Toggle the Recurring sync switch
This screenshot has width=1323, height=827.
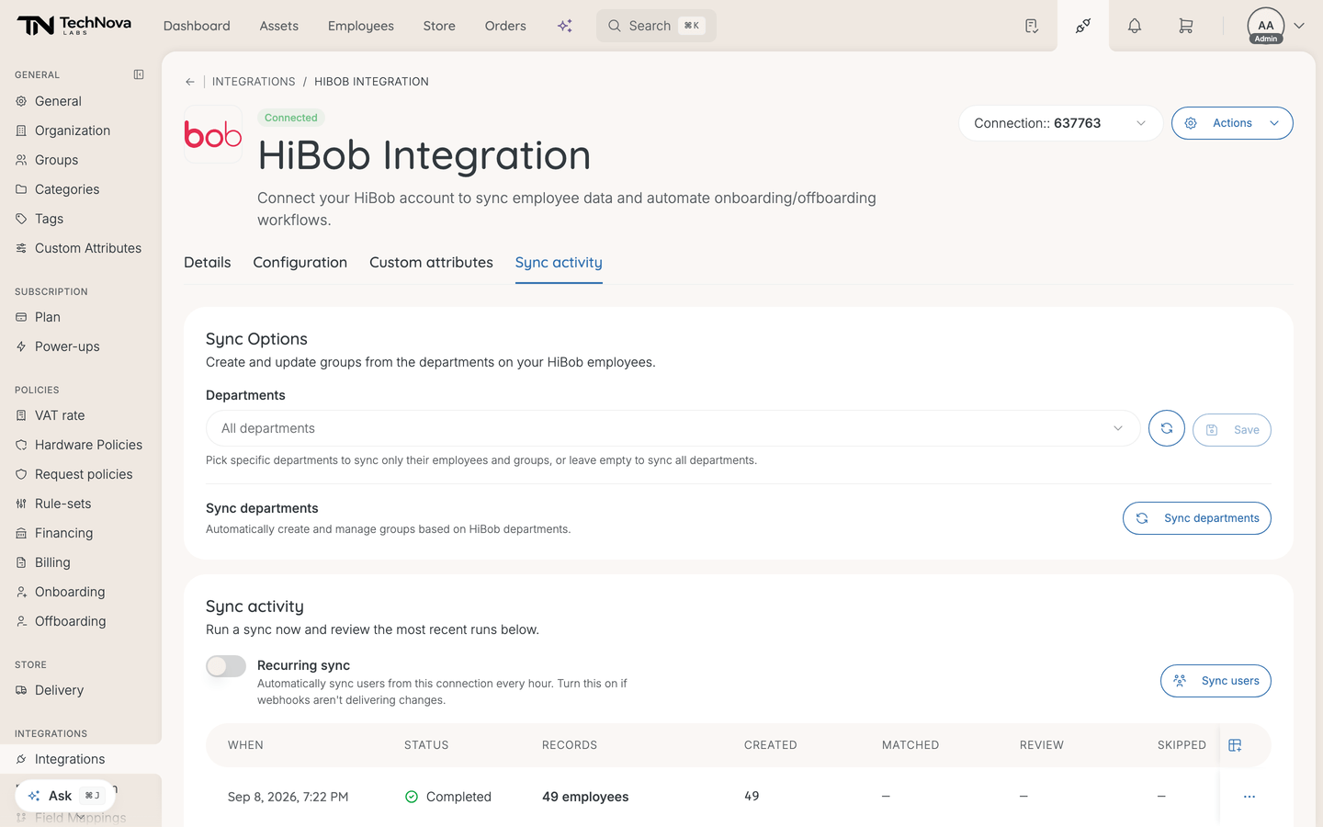coord(226,666)
